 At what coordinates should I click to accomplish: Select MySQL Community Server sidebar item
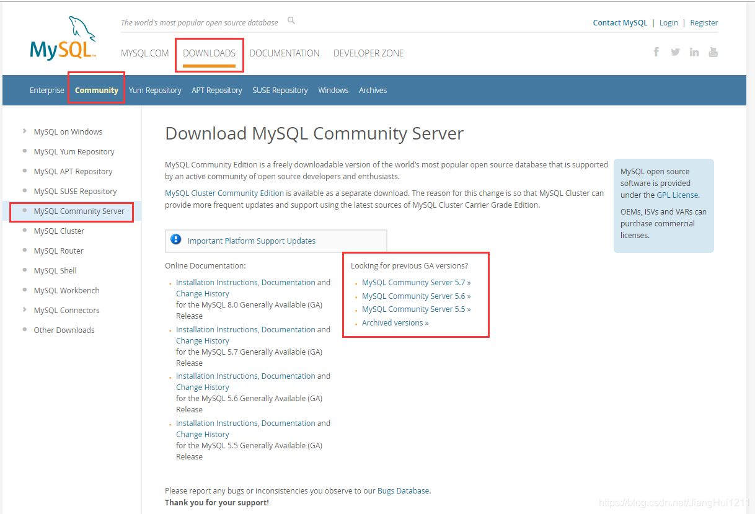pyautogui.click(x=79, y=211)
